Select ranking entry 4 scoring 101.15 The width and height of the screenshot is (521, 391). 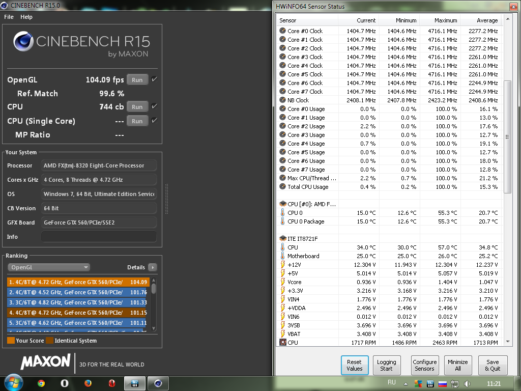point(78,313)
